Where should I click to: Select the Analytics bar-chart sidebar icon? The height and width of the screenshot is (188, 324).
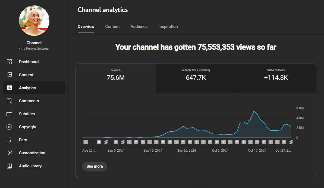9,88
